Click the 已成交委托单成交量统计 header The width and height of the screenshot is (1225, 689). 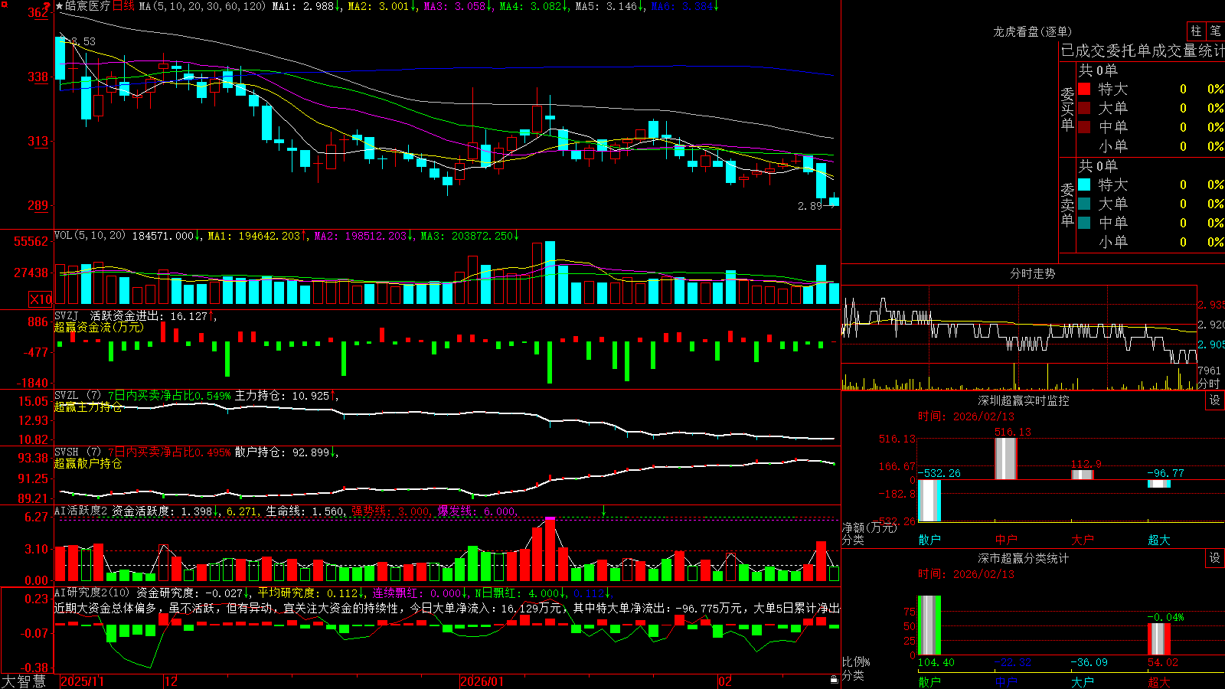point(1142,51)
